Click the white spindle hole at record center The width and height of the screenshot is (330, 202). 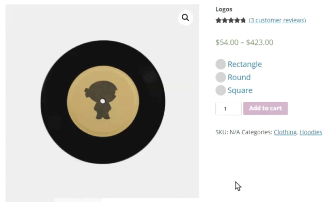102,101
